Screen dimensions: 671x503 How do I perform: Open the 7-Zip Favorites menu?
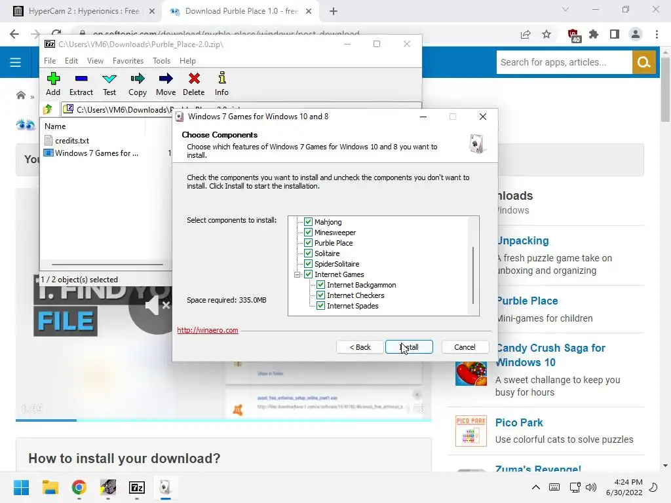click(x=128, y=61)
